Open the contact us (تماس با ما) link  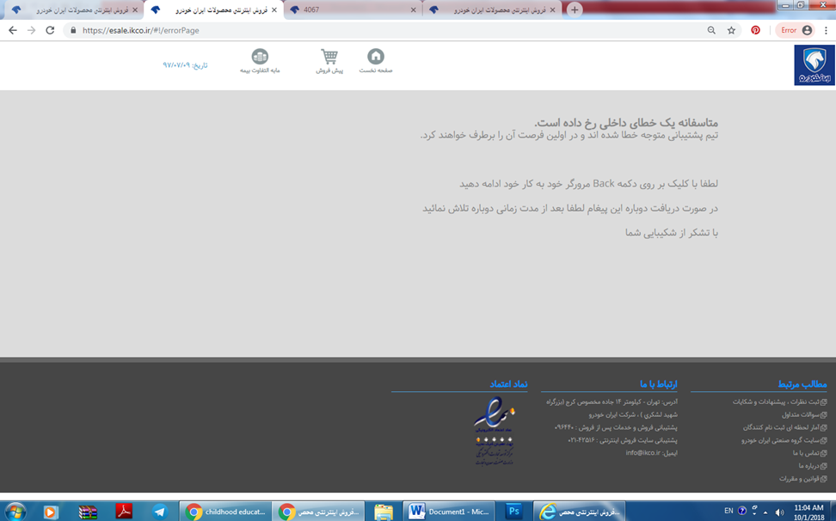809,452
